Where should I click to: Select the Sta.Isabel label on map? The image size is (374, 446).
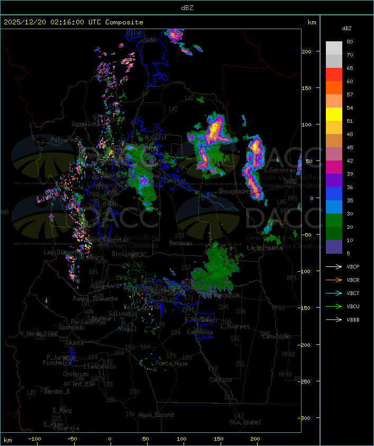tap(245, 422)
